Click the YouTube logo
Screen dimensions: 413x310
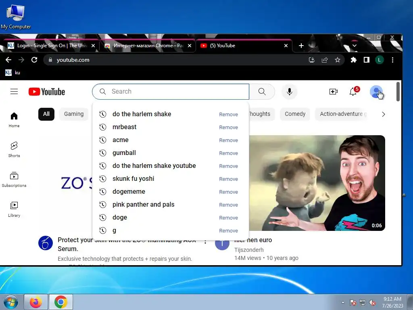[x=47, y=92]
